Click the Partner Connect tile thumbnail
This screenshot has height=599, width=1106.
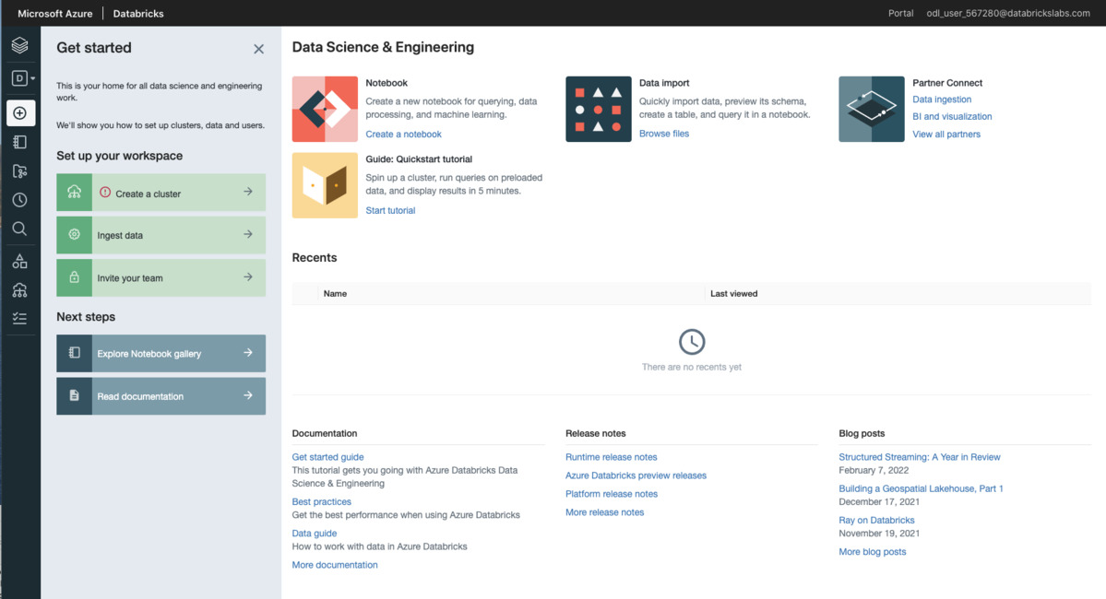[x=871, y=110]
